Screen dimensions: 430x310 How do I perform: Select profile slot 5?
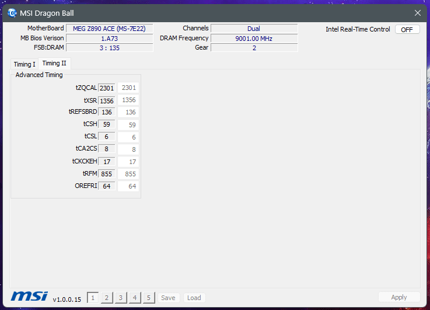(x=149, y=298)
